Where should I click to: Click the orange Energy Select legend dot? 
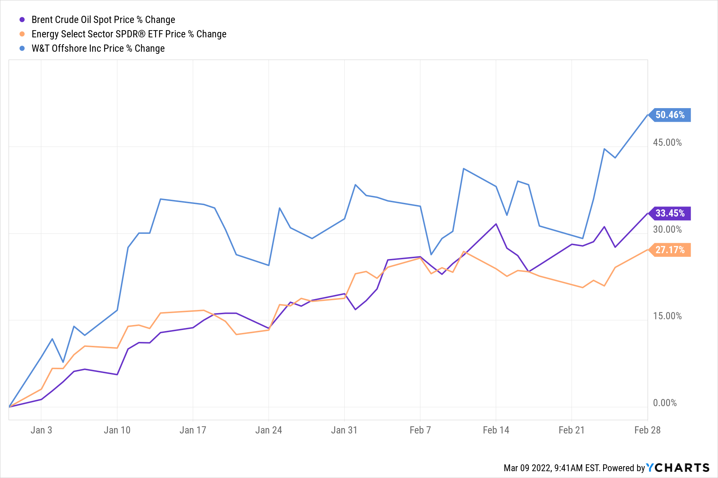pos(22,34)
